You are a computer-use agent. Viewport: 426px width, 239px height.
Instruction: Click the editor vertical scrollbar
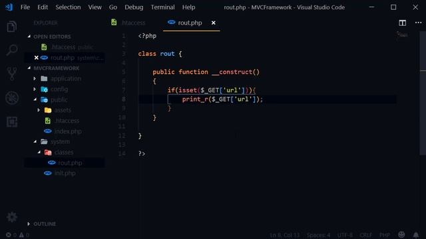click(423, 93)
